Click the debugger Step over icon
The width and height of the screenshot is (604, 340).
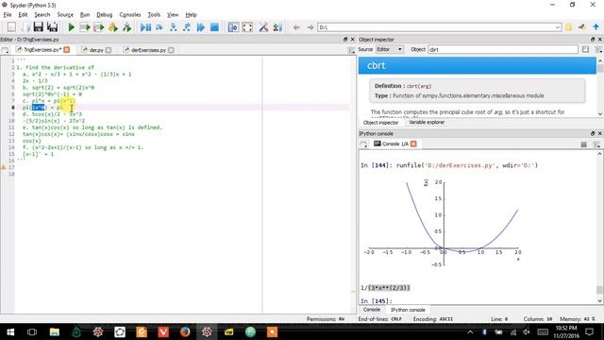pyautogui.click(x=159, y=27)
